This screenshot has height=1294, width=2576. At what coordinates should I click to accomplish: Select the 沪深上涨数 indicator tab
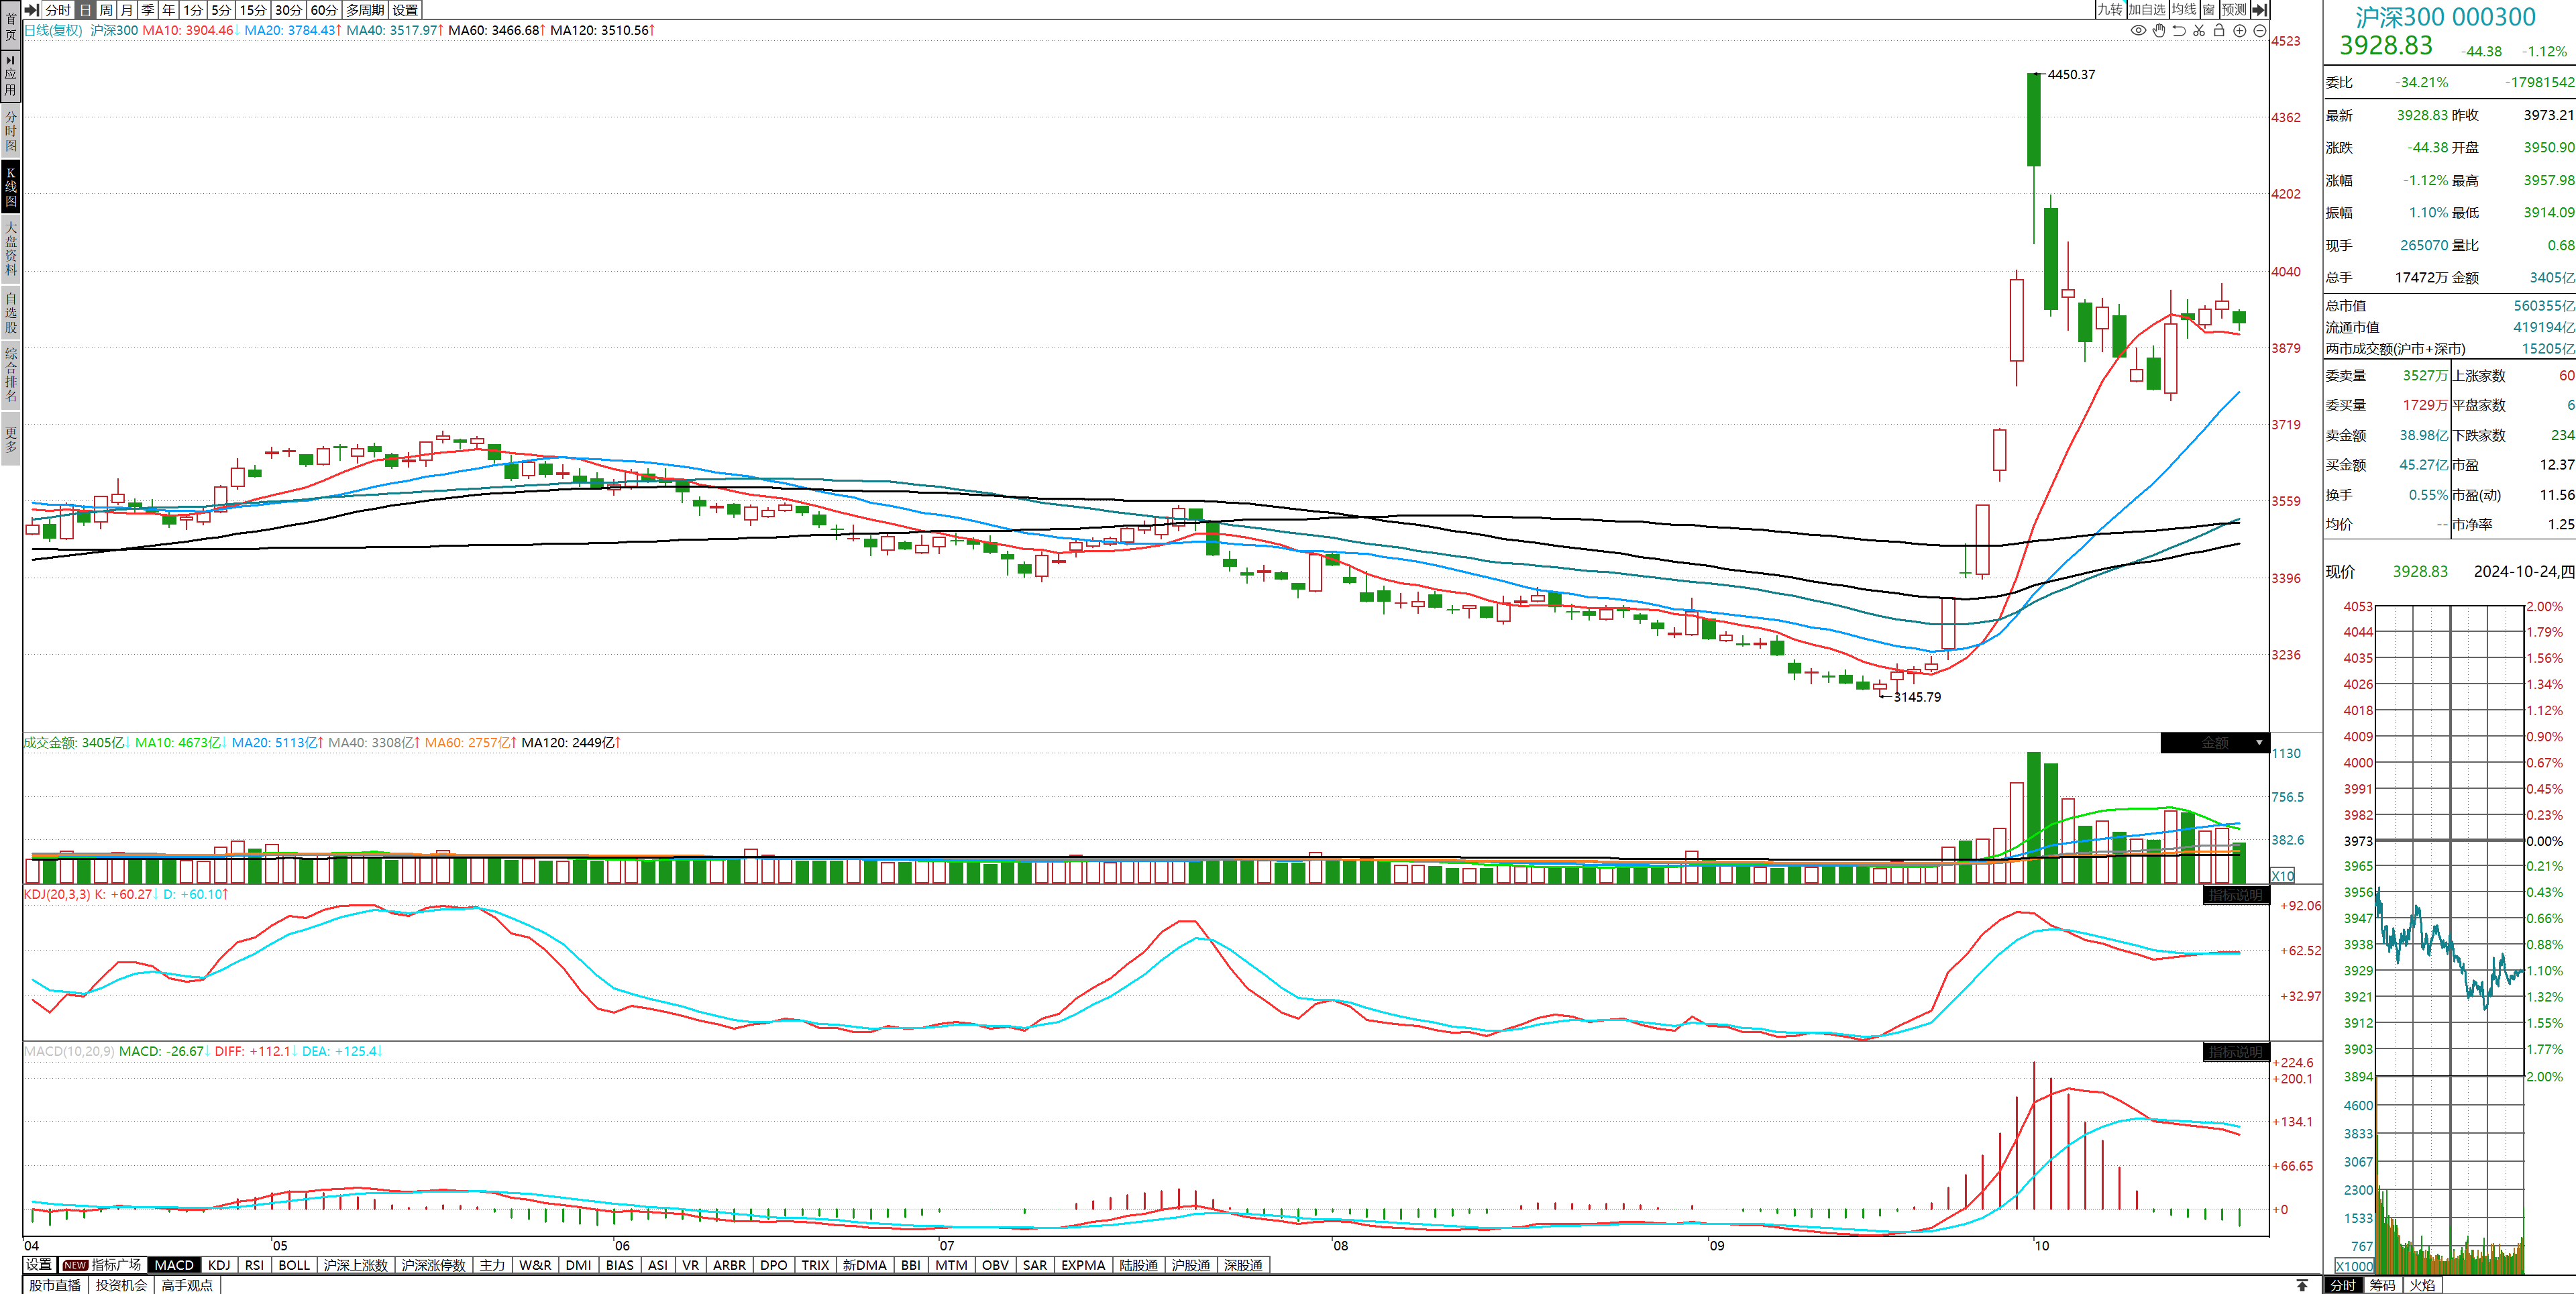click(x=355, y=1265)
